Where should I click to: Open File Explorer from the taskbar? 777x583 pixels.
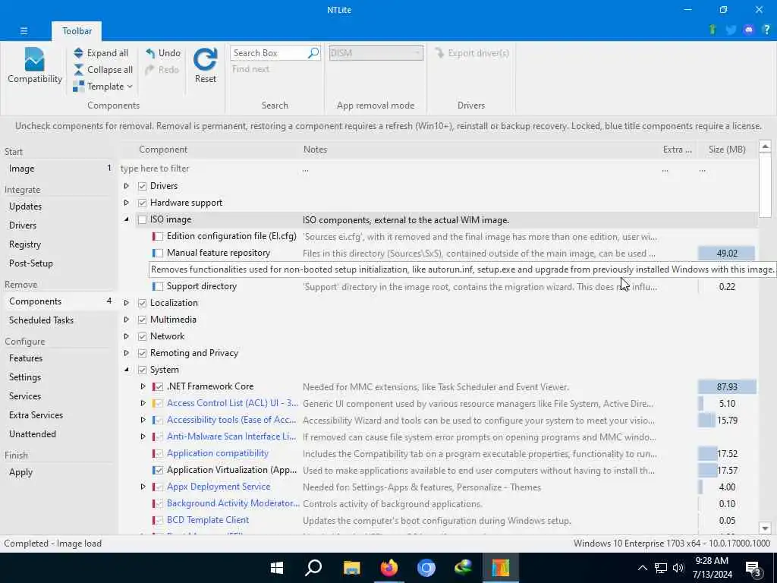(x=351, y=568)
